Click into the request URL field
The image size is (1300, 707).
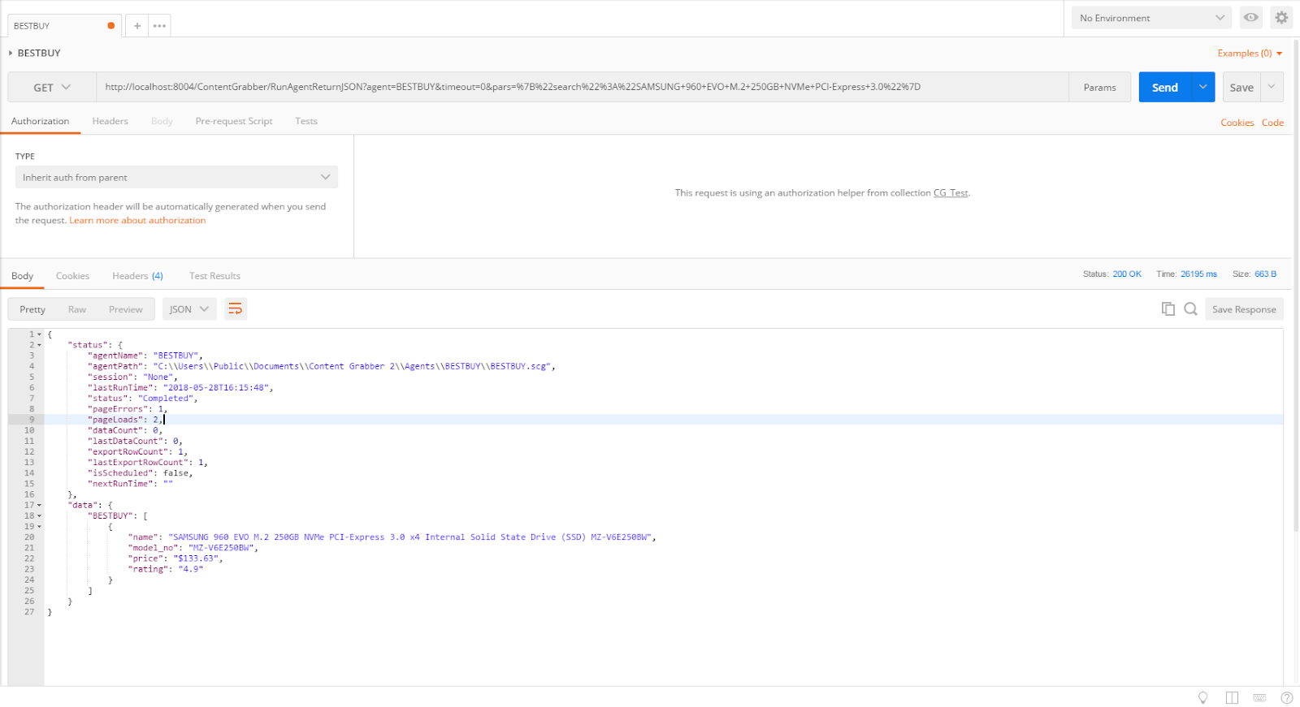(x=582, y=87)
